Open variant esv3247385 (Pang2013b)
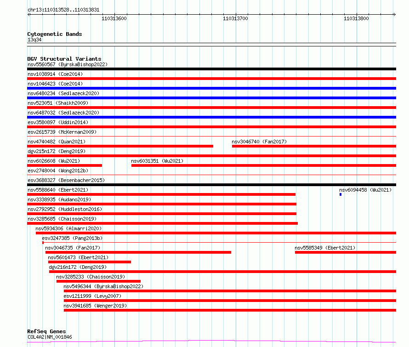 72,238
